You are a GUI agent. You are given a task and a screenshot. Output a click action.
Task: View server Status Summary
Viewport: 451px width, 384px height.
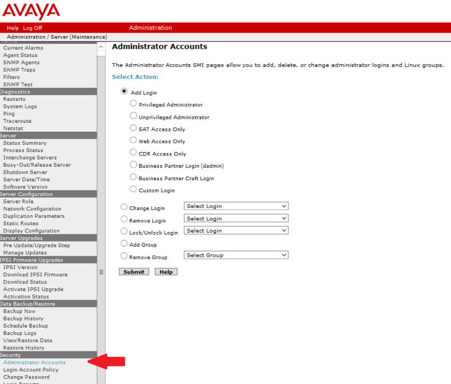point(25,143)
